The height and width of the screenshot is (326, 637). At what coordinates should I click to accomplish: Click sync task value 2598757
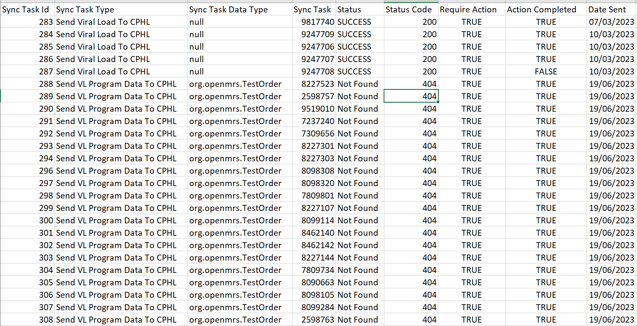coord(314,96)
